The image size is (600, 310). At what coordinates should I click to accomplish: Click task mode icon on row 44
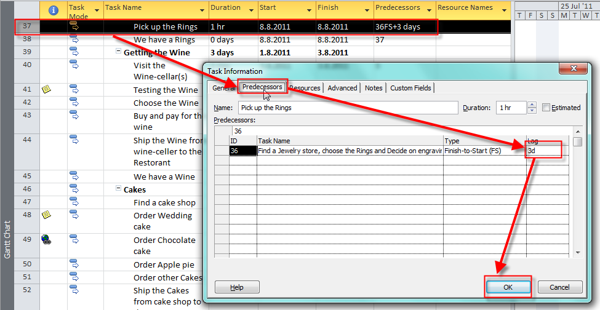[x=74, y=140]
